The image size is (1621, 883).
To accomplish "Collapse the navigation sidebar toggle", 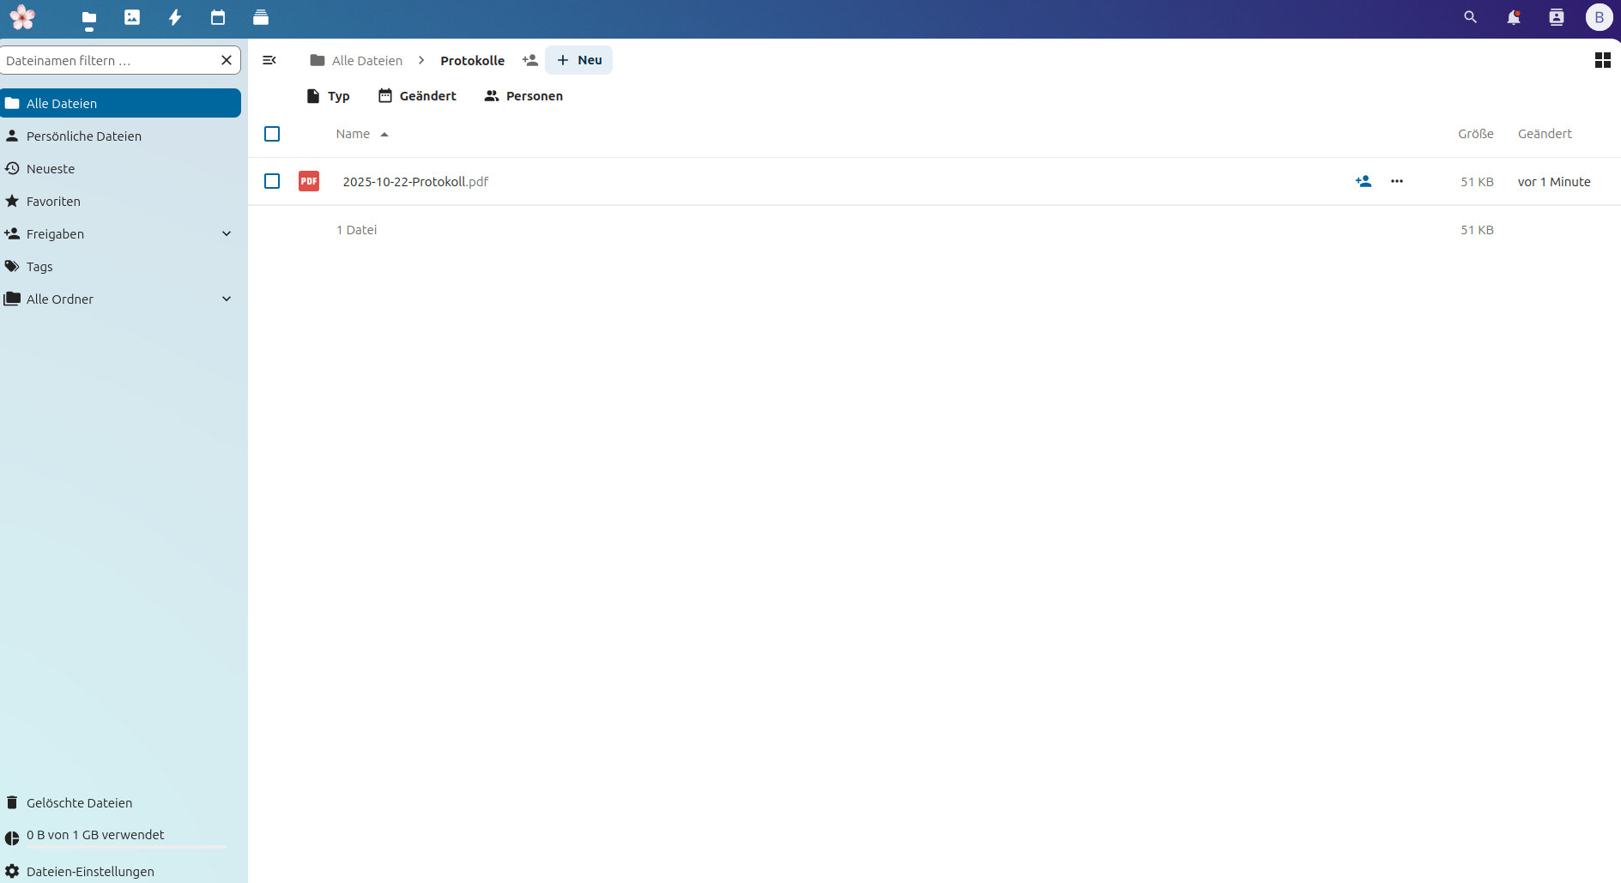I will pyautogui.click(x=269, y=60).
